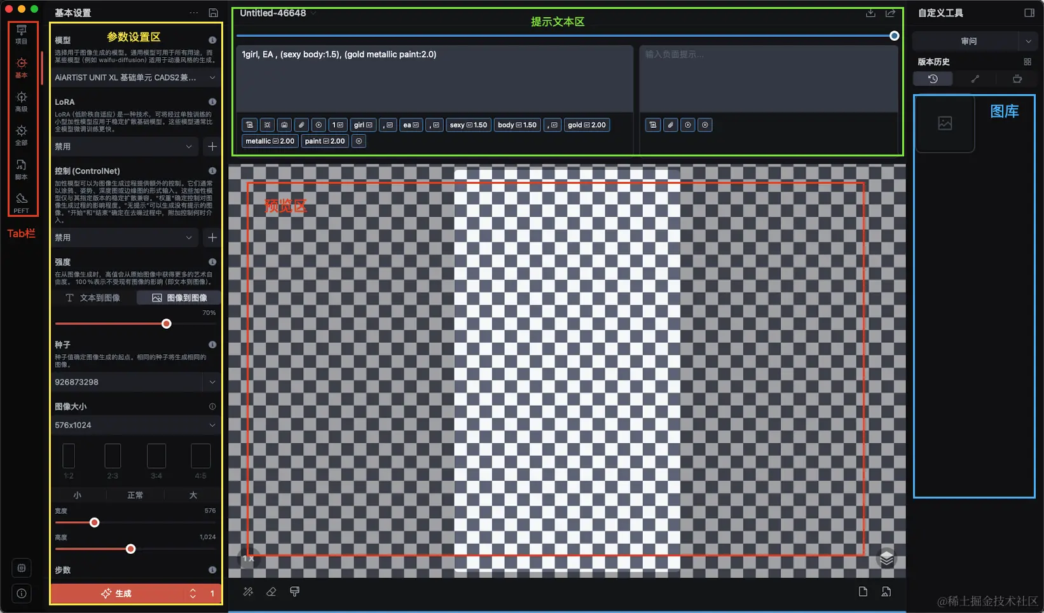Click the paperclip icon in negative prompt toolbar

[x=670, y=125]
